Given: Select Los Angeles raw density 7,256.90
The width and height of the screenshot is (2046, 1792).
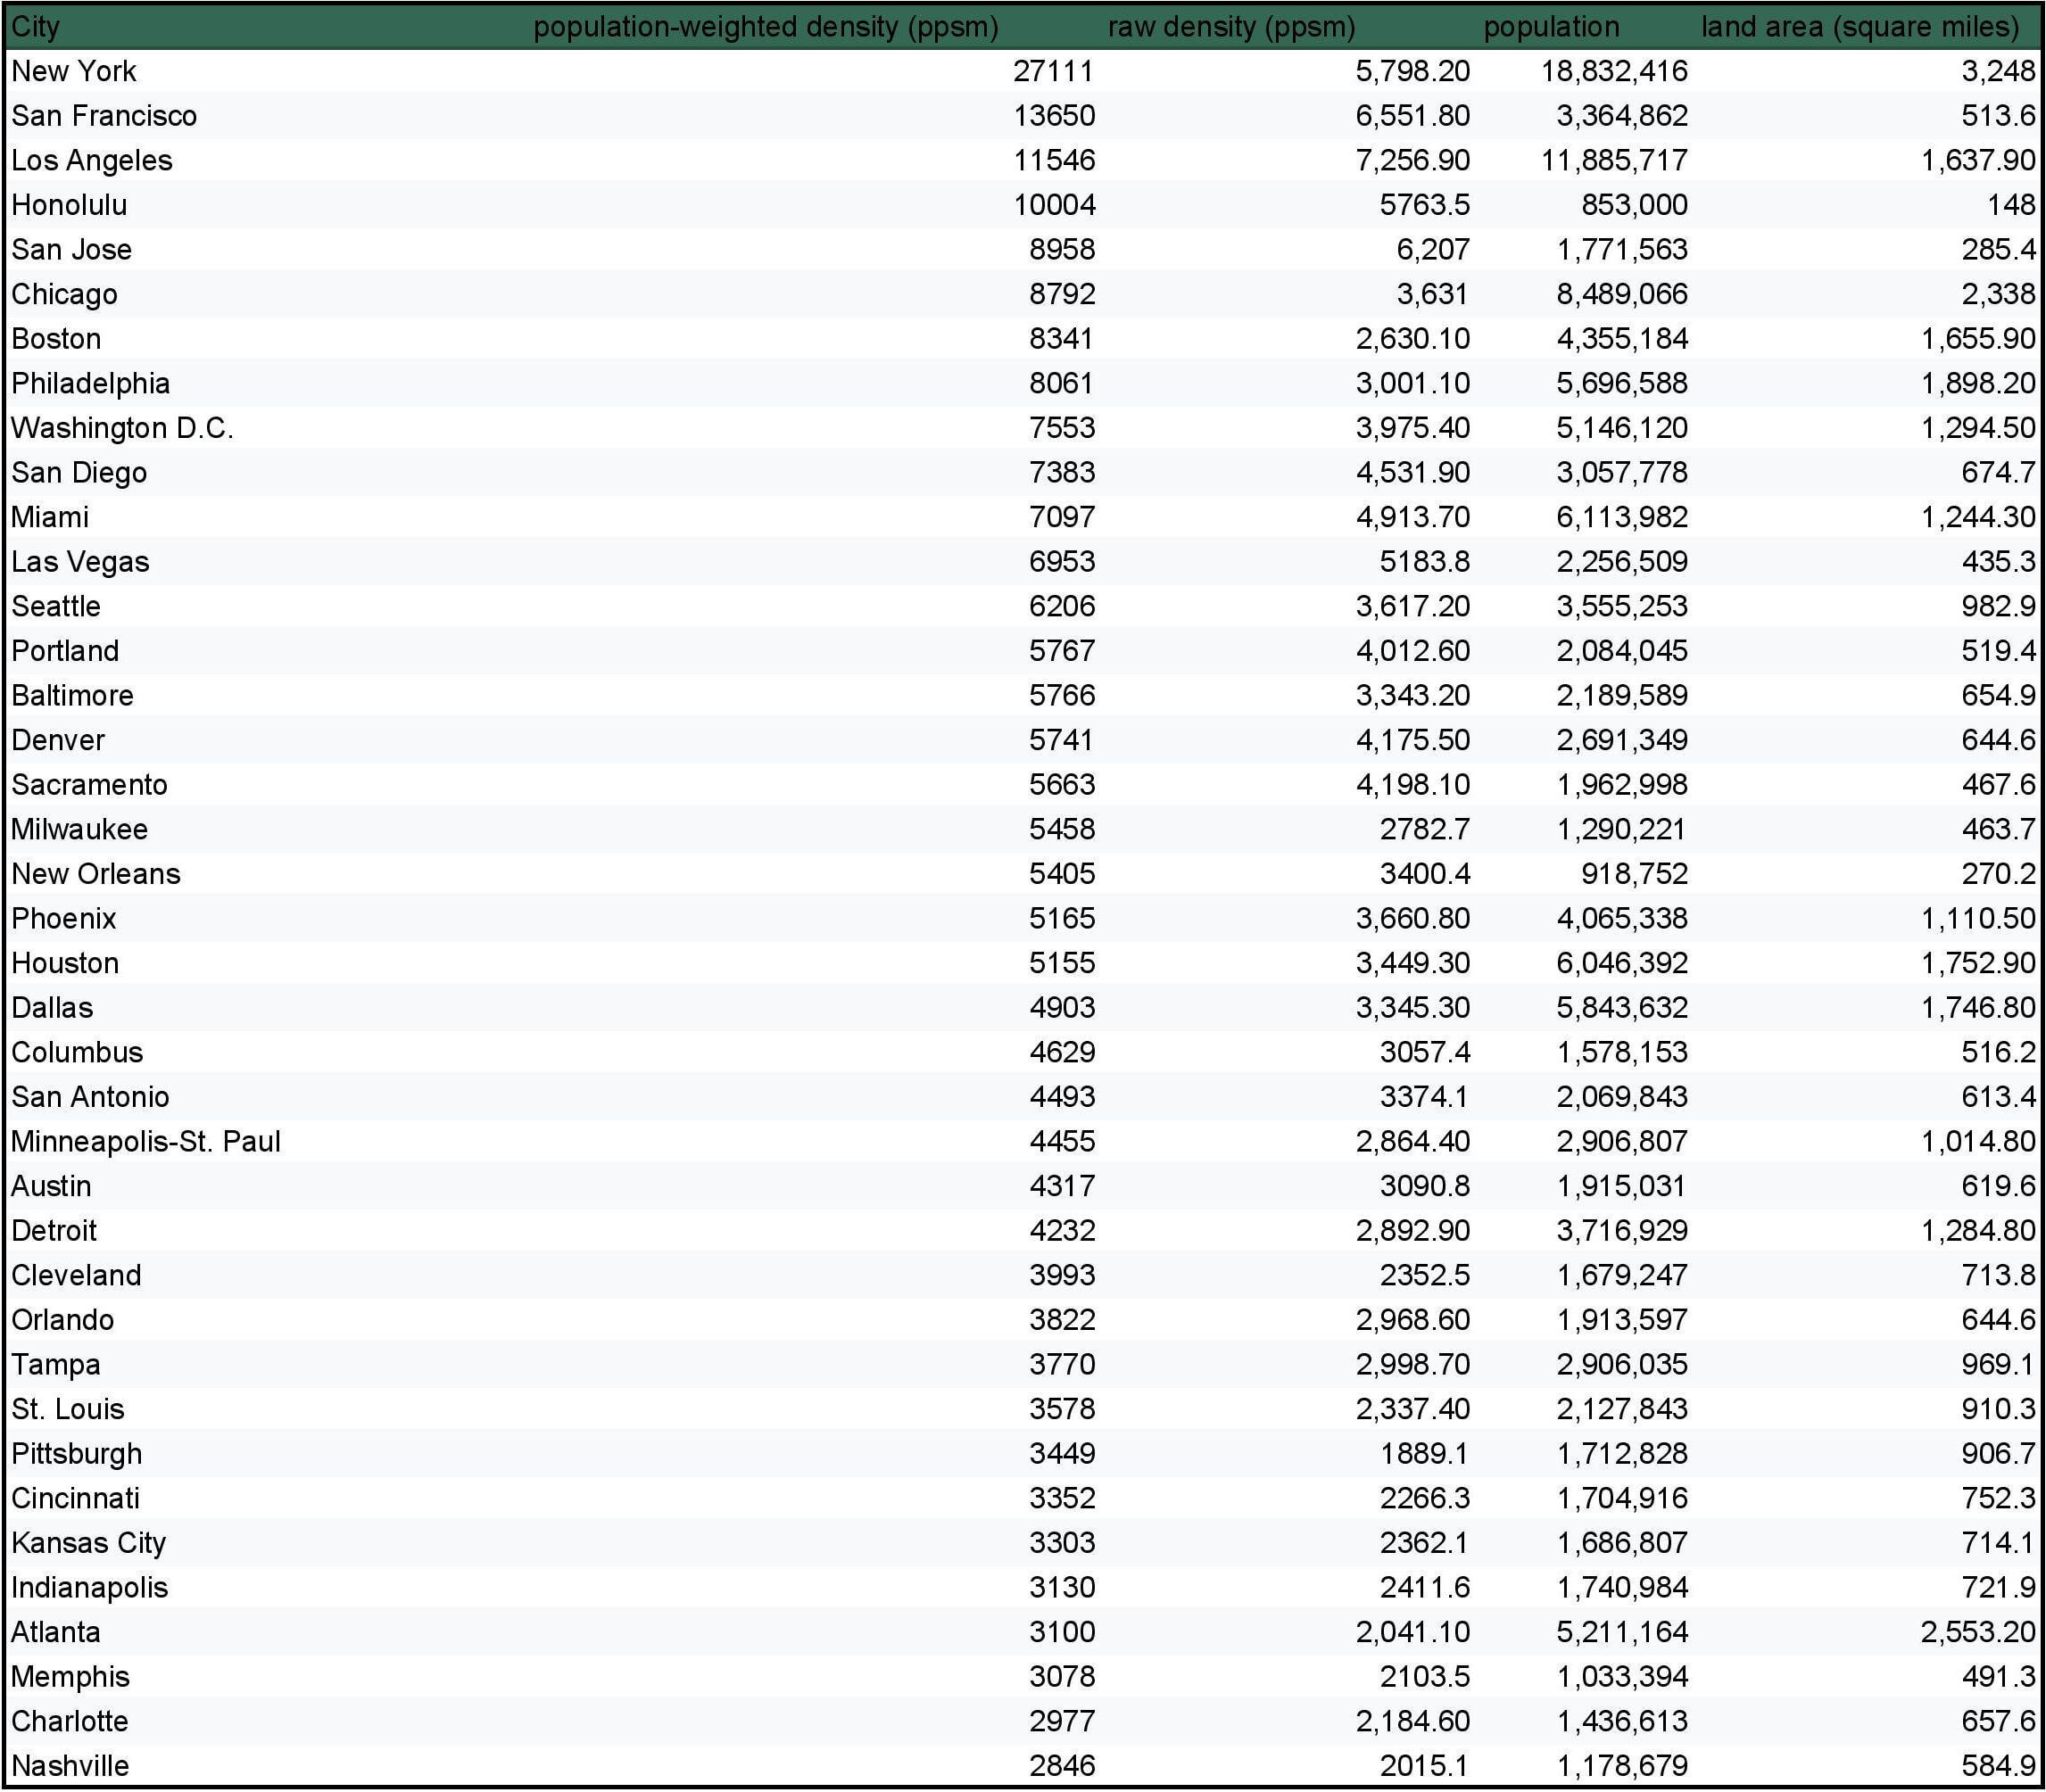Looking at the screenshot, I should click(x=1412, y=160).
